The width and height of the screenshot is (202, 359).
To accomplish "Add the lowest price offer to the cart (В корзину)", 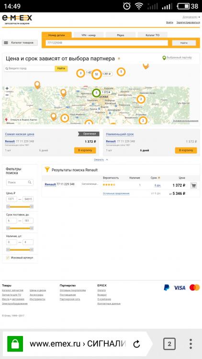I will click(85, 150).
